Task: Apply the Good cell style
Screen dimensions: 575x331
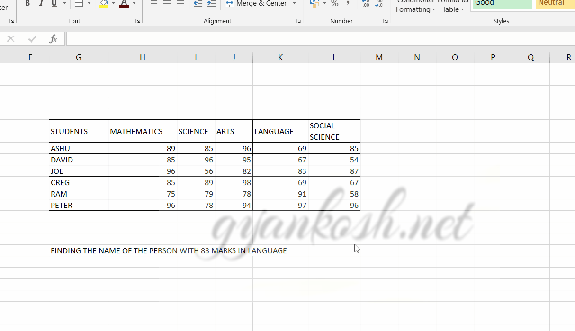Action: 502,3
